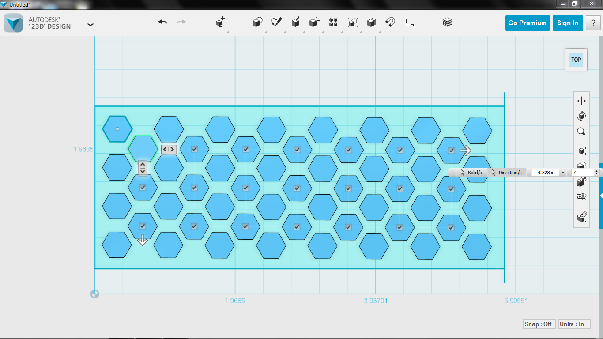Toggle the Snap : Off button
Screen dimensions: 603x339
(538, 324)
